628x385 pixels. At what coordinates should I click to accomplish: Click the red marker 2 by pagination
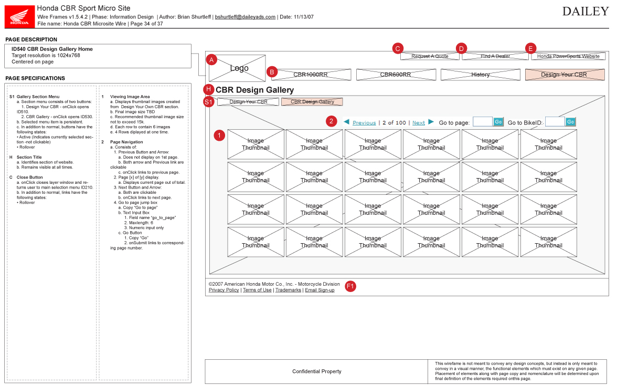pos(331,121)
